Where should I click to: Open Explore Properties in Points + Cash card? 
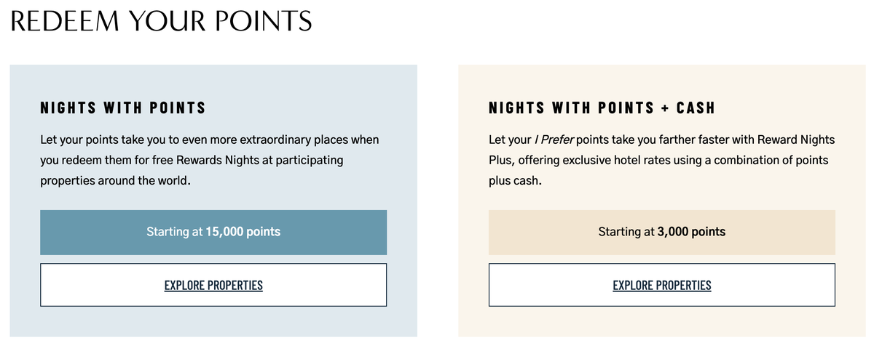click(662, 285)
